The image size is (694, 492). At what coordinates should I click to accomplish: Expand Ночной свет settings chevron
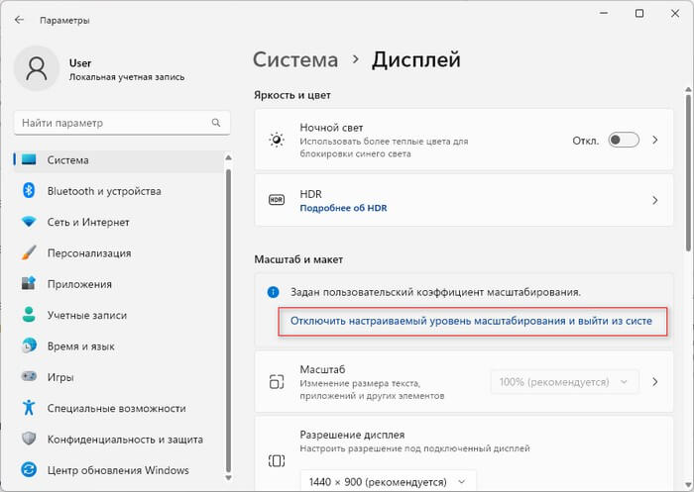point(655,141)
